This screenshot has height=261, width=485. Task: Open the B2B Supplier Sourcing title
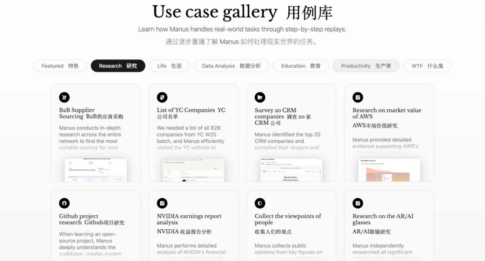(91, 113)
